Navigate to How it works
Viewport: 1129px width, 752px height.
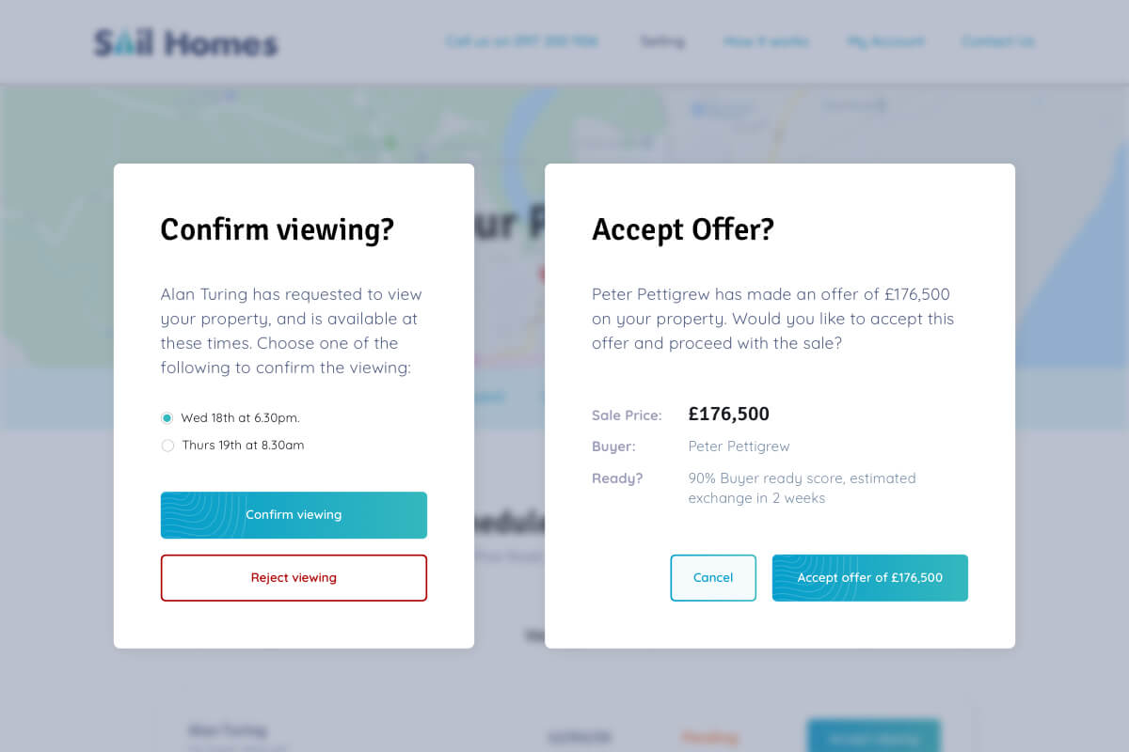(767, 41)
